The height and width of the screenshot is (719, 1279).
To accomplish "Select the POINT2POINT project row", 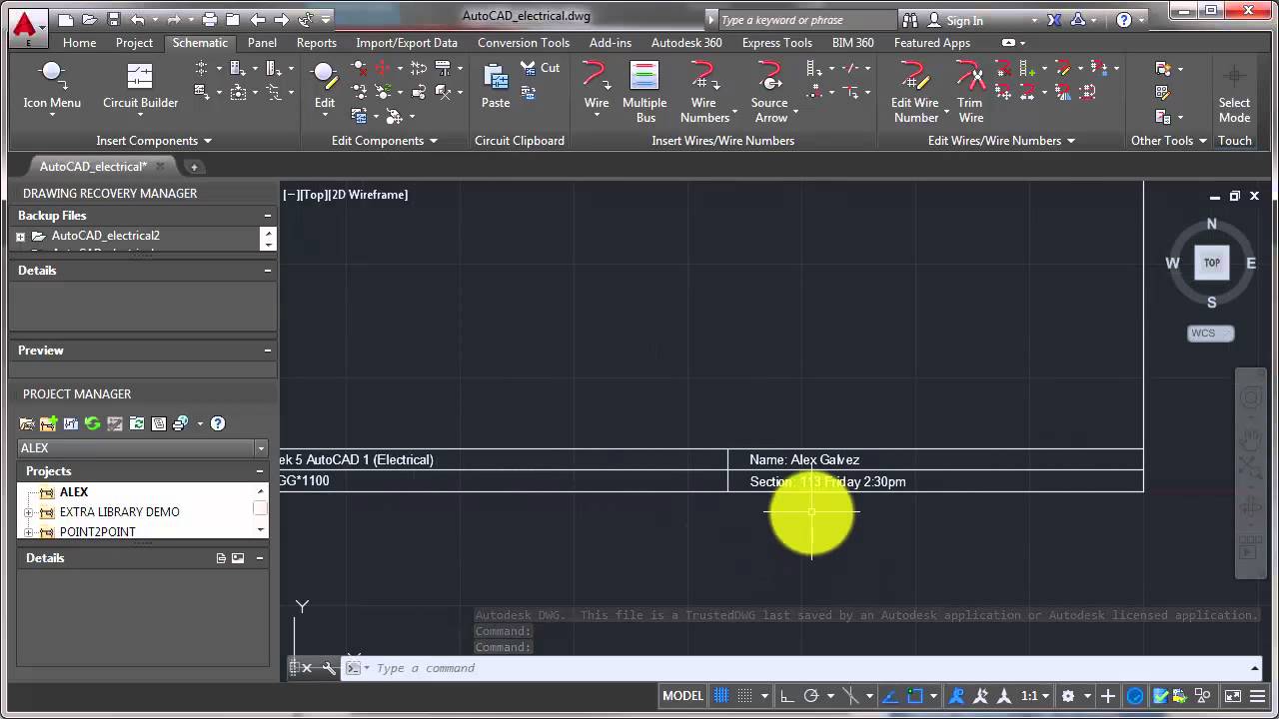I will (97, 531).
